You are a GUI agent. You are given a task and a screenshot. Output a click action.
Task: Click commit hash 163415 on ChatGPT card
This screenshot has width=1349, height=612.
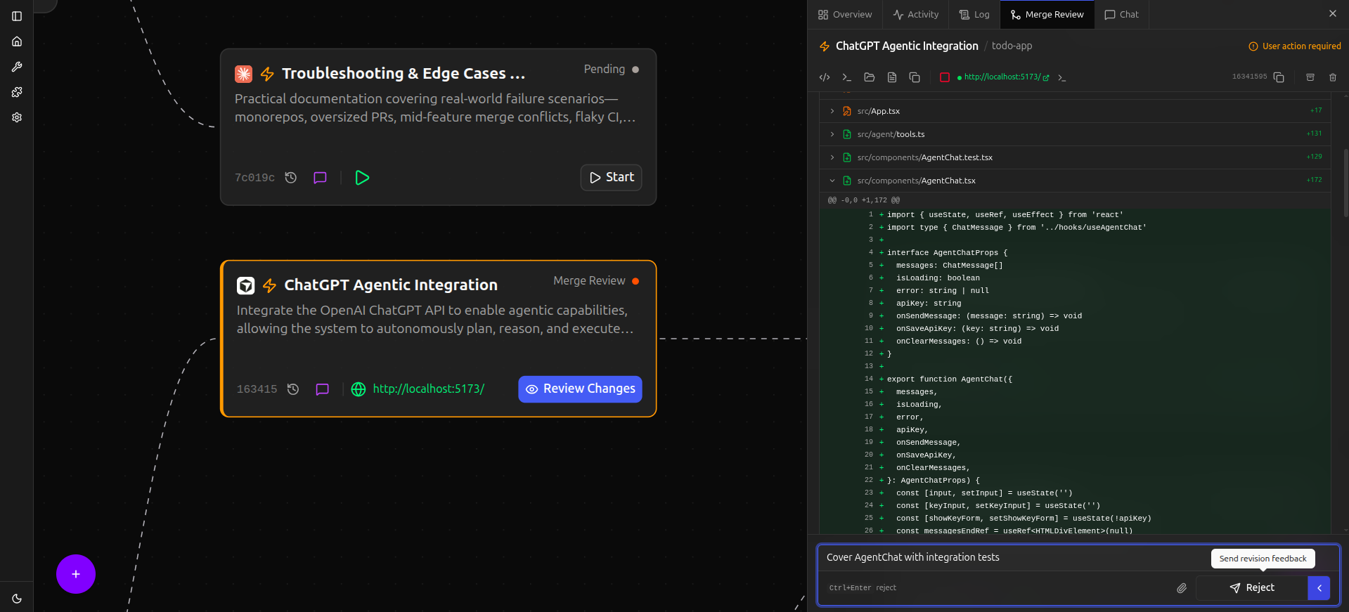point(257,389)
